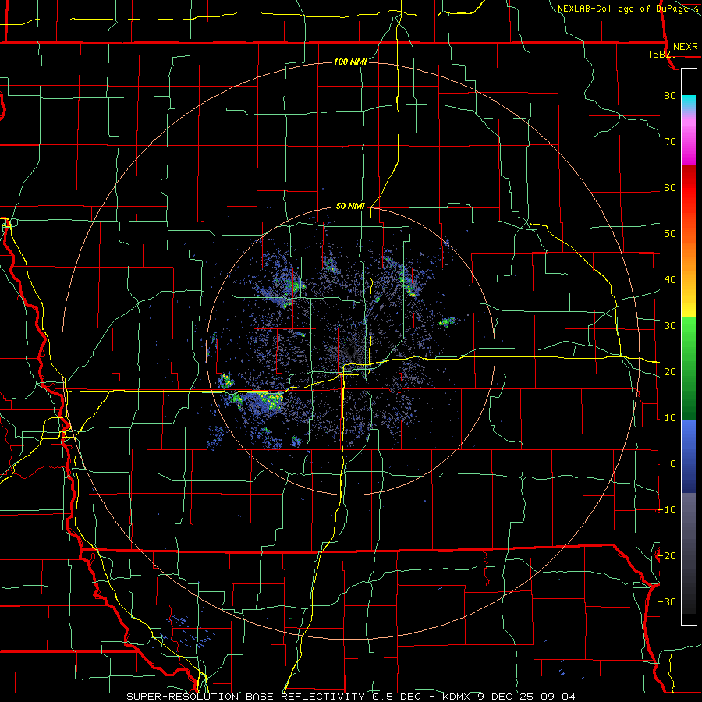Click the [dBZ] unit label

click(x=662, y=55)
